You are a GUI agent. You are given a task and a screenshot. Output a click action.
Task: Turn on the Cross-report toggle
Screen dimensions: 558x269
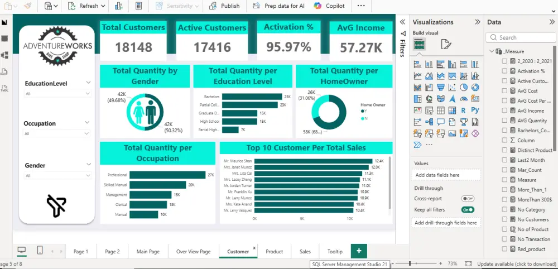(x=468, y=199)
